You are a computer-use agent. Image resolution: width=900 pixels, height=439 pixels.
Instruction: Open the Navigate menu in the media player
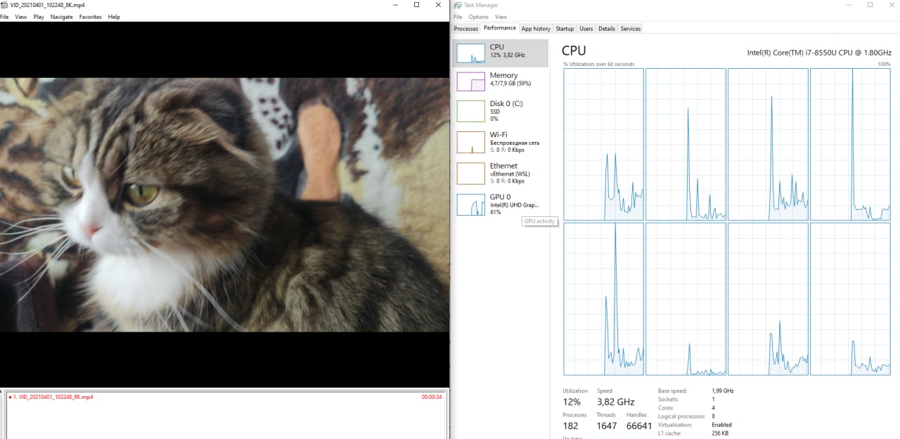[62, 17]
